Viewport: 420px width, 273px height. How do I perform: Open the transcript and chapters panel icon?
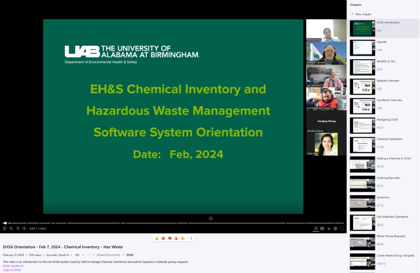pos(316,229)
